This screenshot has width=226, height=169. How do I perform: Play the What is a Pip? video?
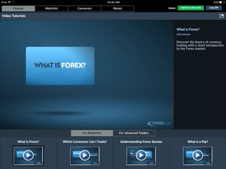click(x=197, y=156)
